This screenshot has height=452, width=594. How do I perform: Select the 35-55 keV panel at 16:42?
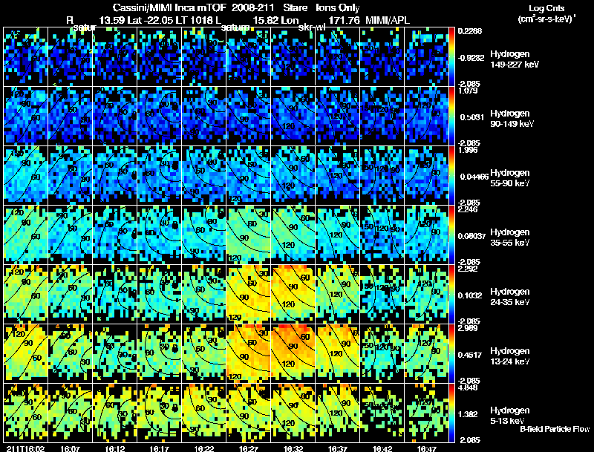382,235
